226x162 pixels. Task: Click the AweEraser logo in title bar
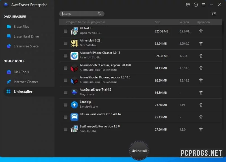[x=6, y=5]
